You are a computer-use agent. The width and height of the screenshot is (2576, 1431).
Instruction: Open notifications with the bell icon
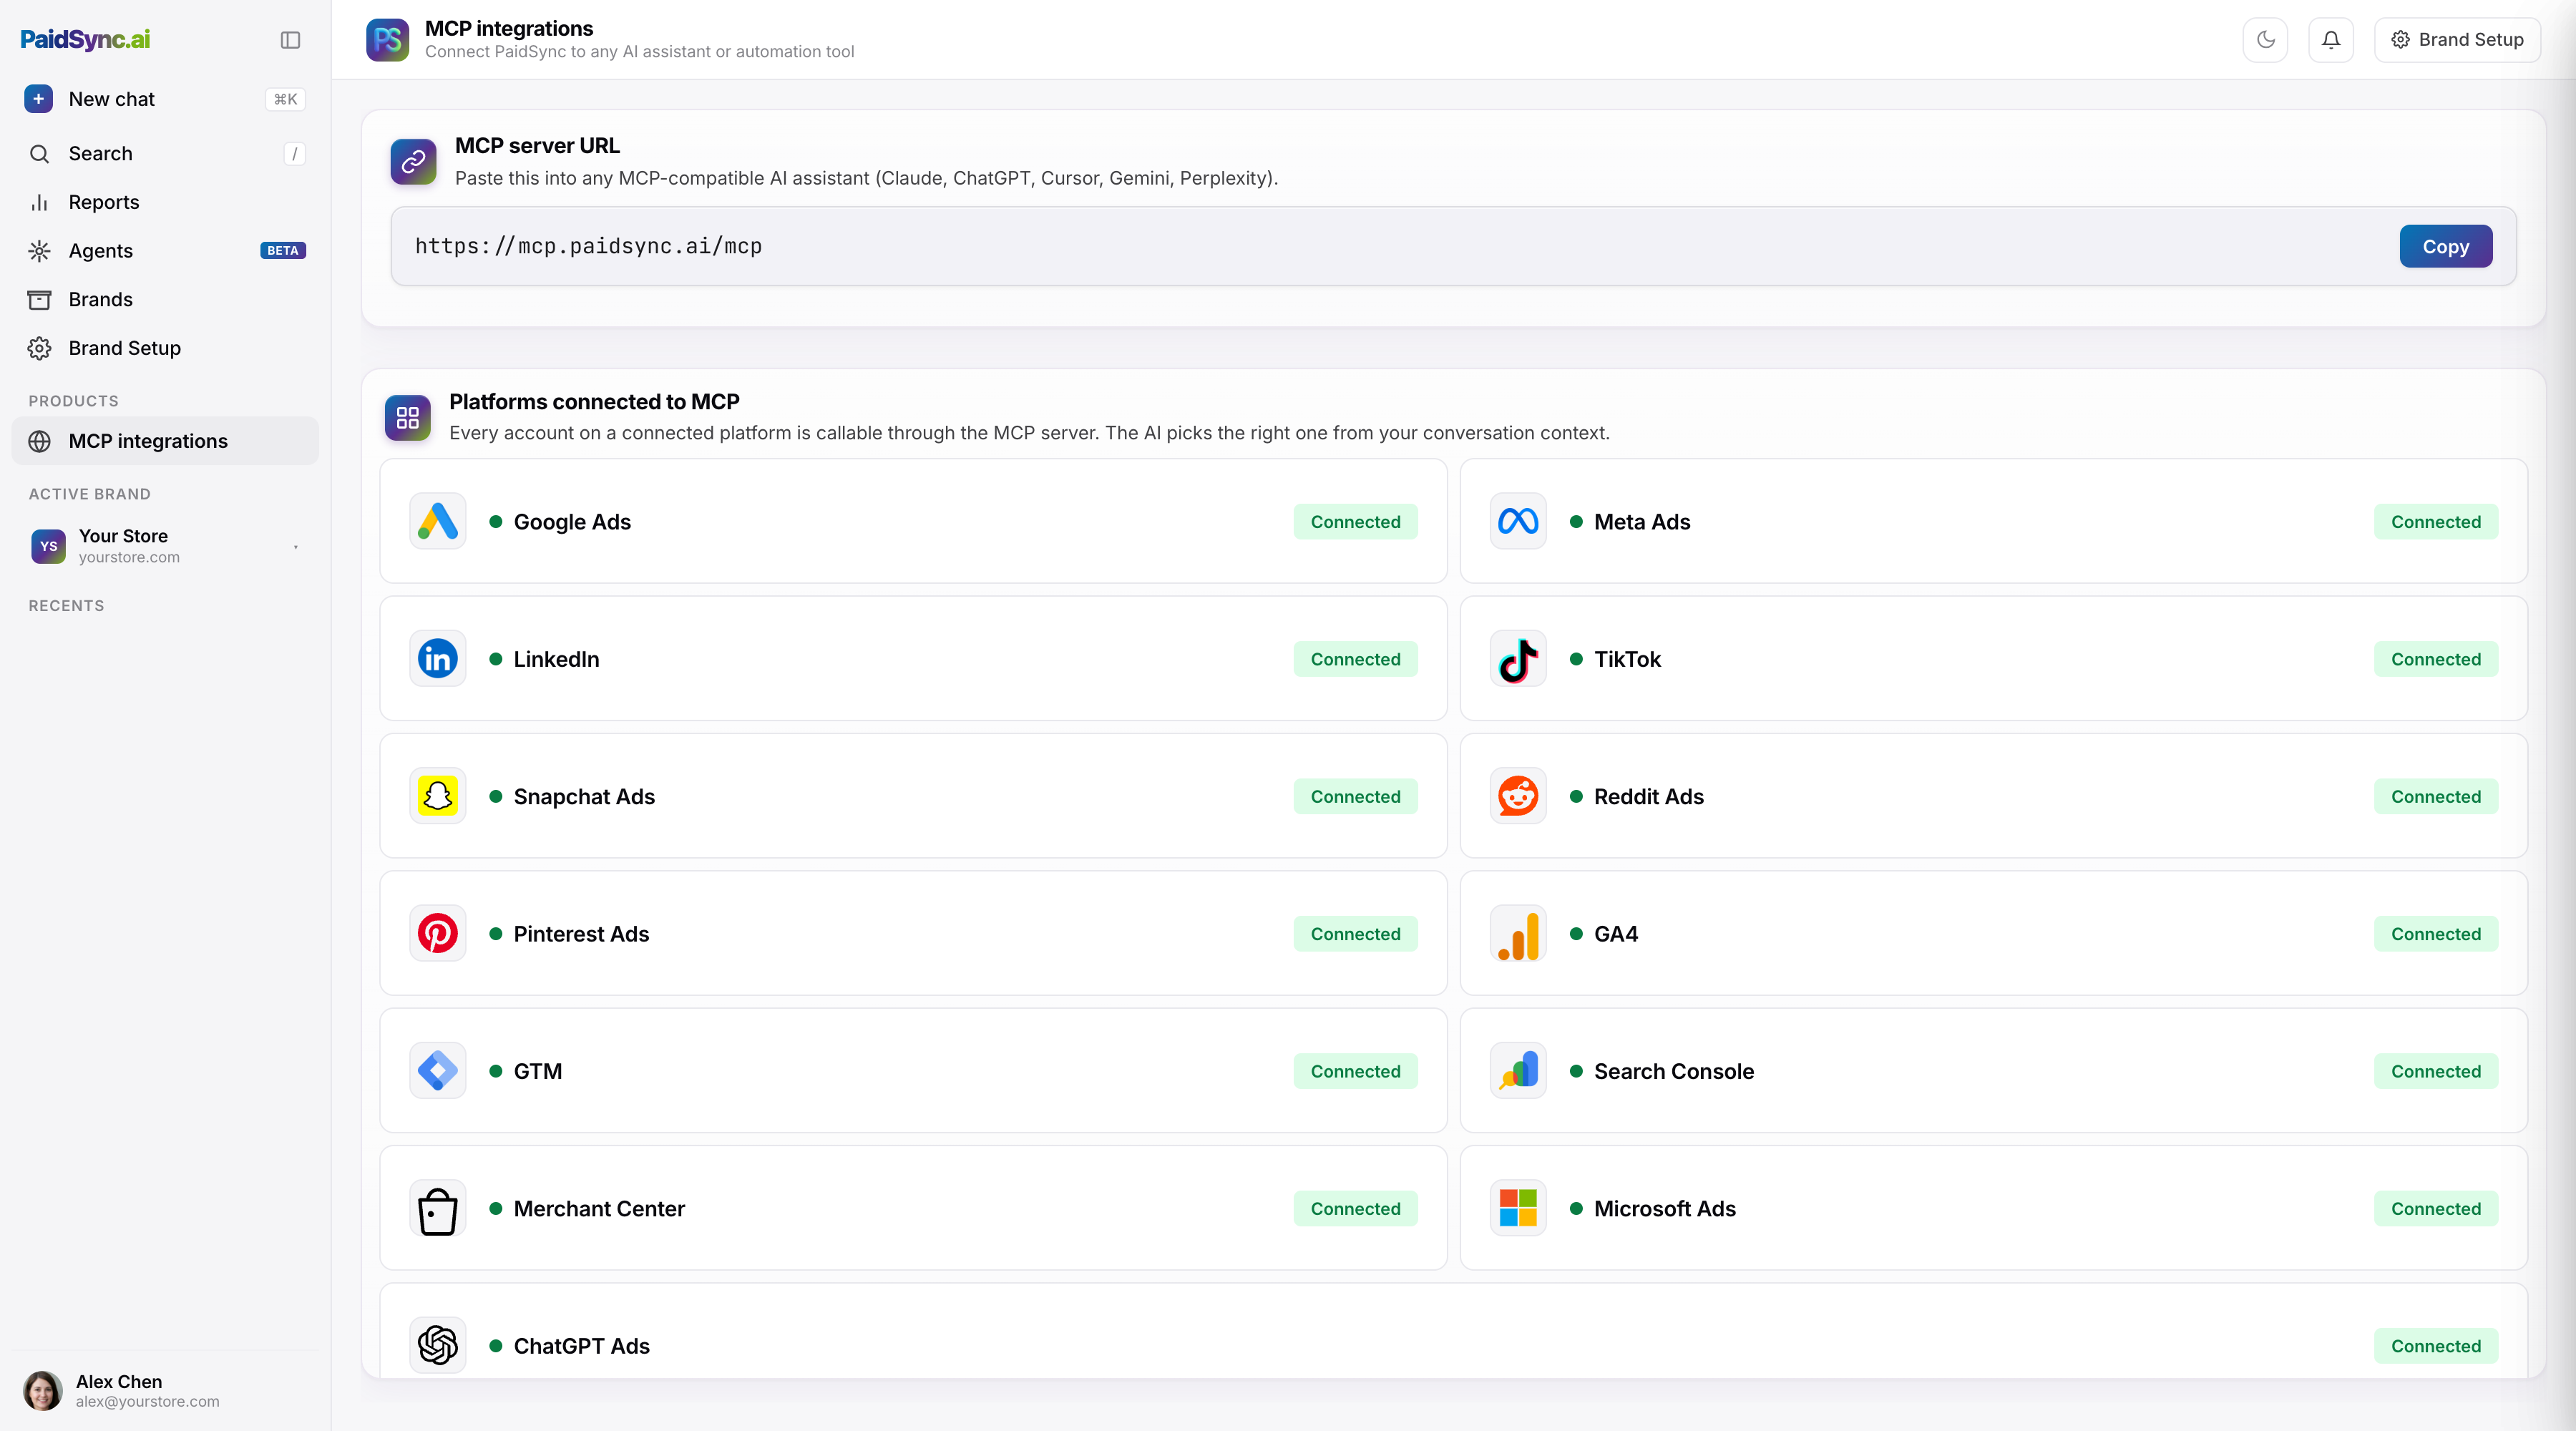[2330, 40]
